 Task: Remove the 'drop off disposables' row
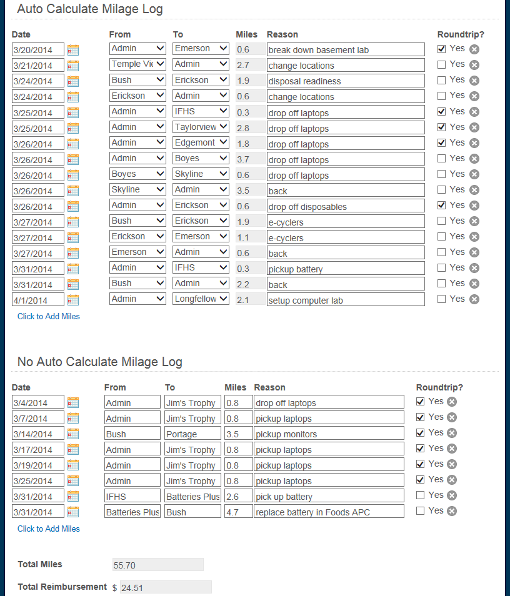tap(474, 206)
